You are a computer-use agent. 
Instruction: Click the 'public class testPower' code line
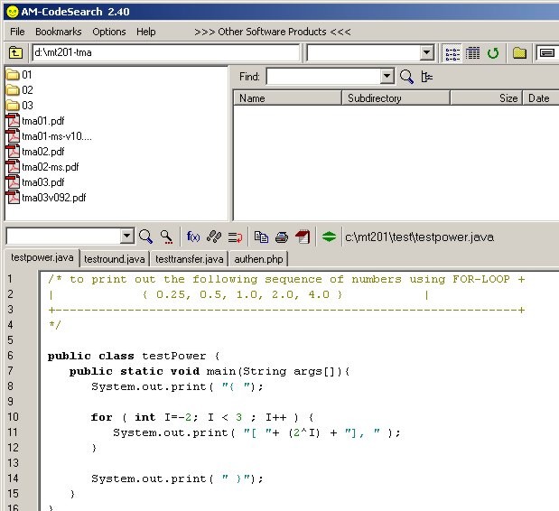pyautogui.click(x=134, y=356)
